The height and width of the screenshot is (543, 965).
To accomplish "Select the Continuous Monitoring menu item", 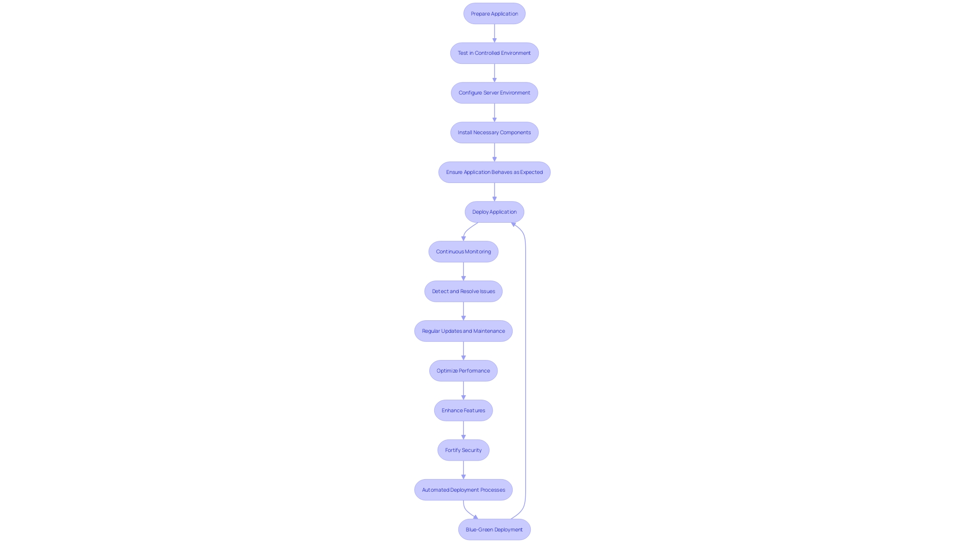I will tap(463, 251).
